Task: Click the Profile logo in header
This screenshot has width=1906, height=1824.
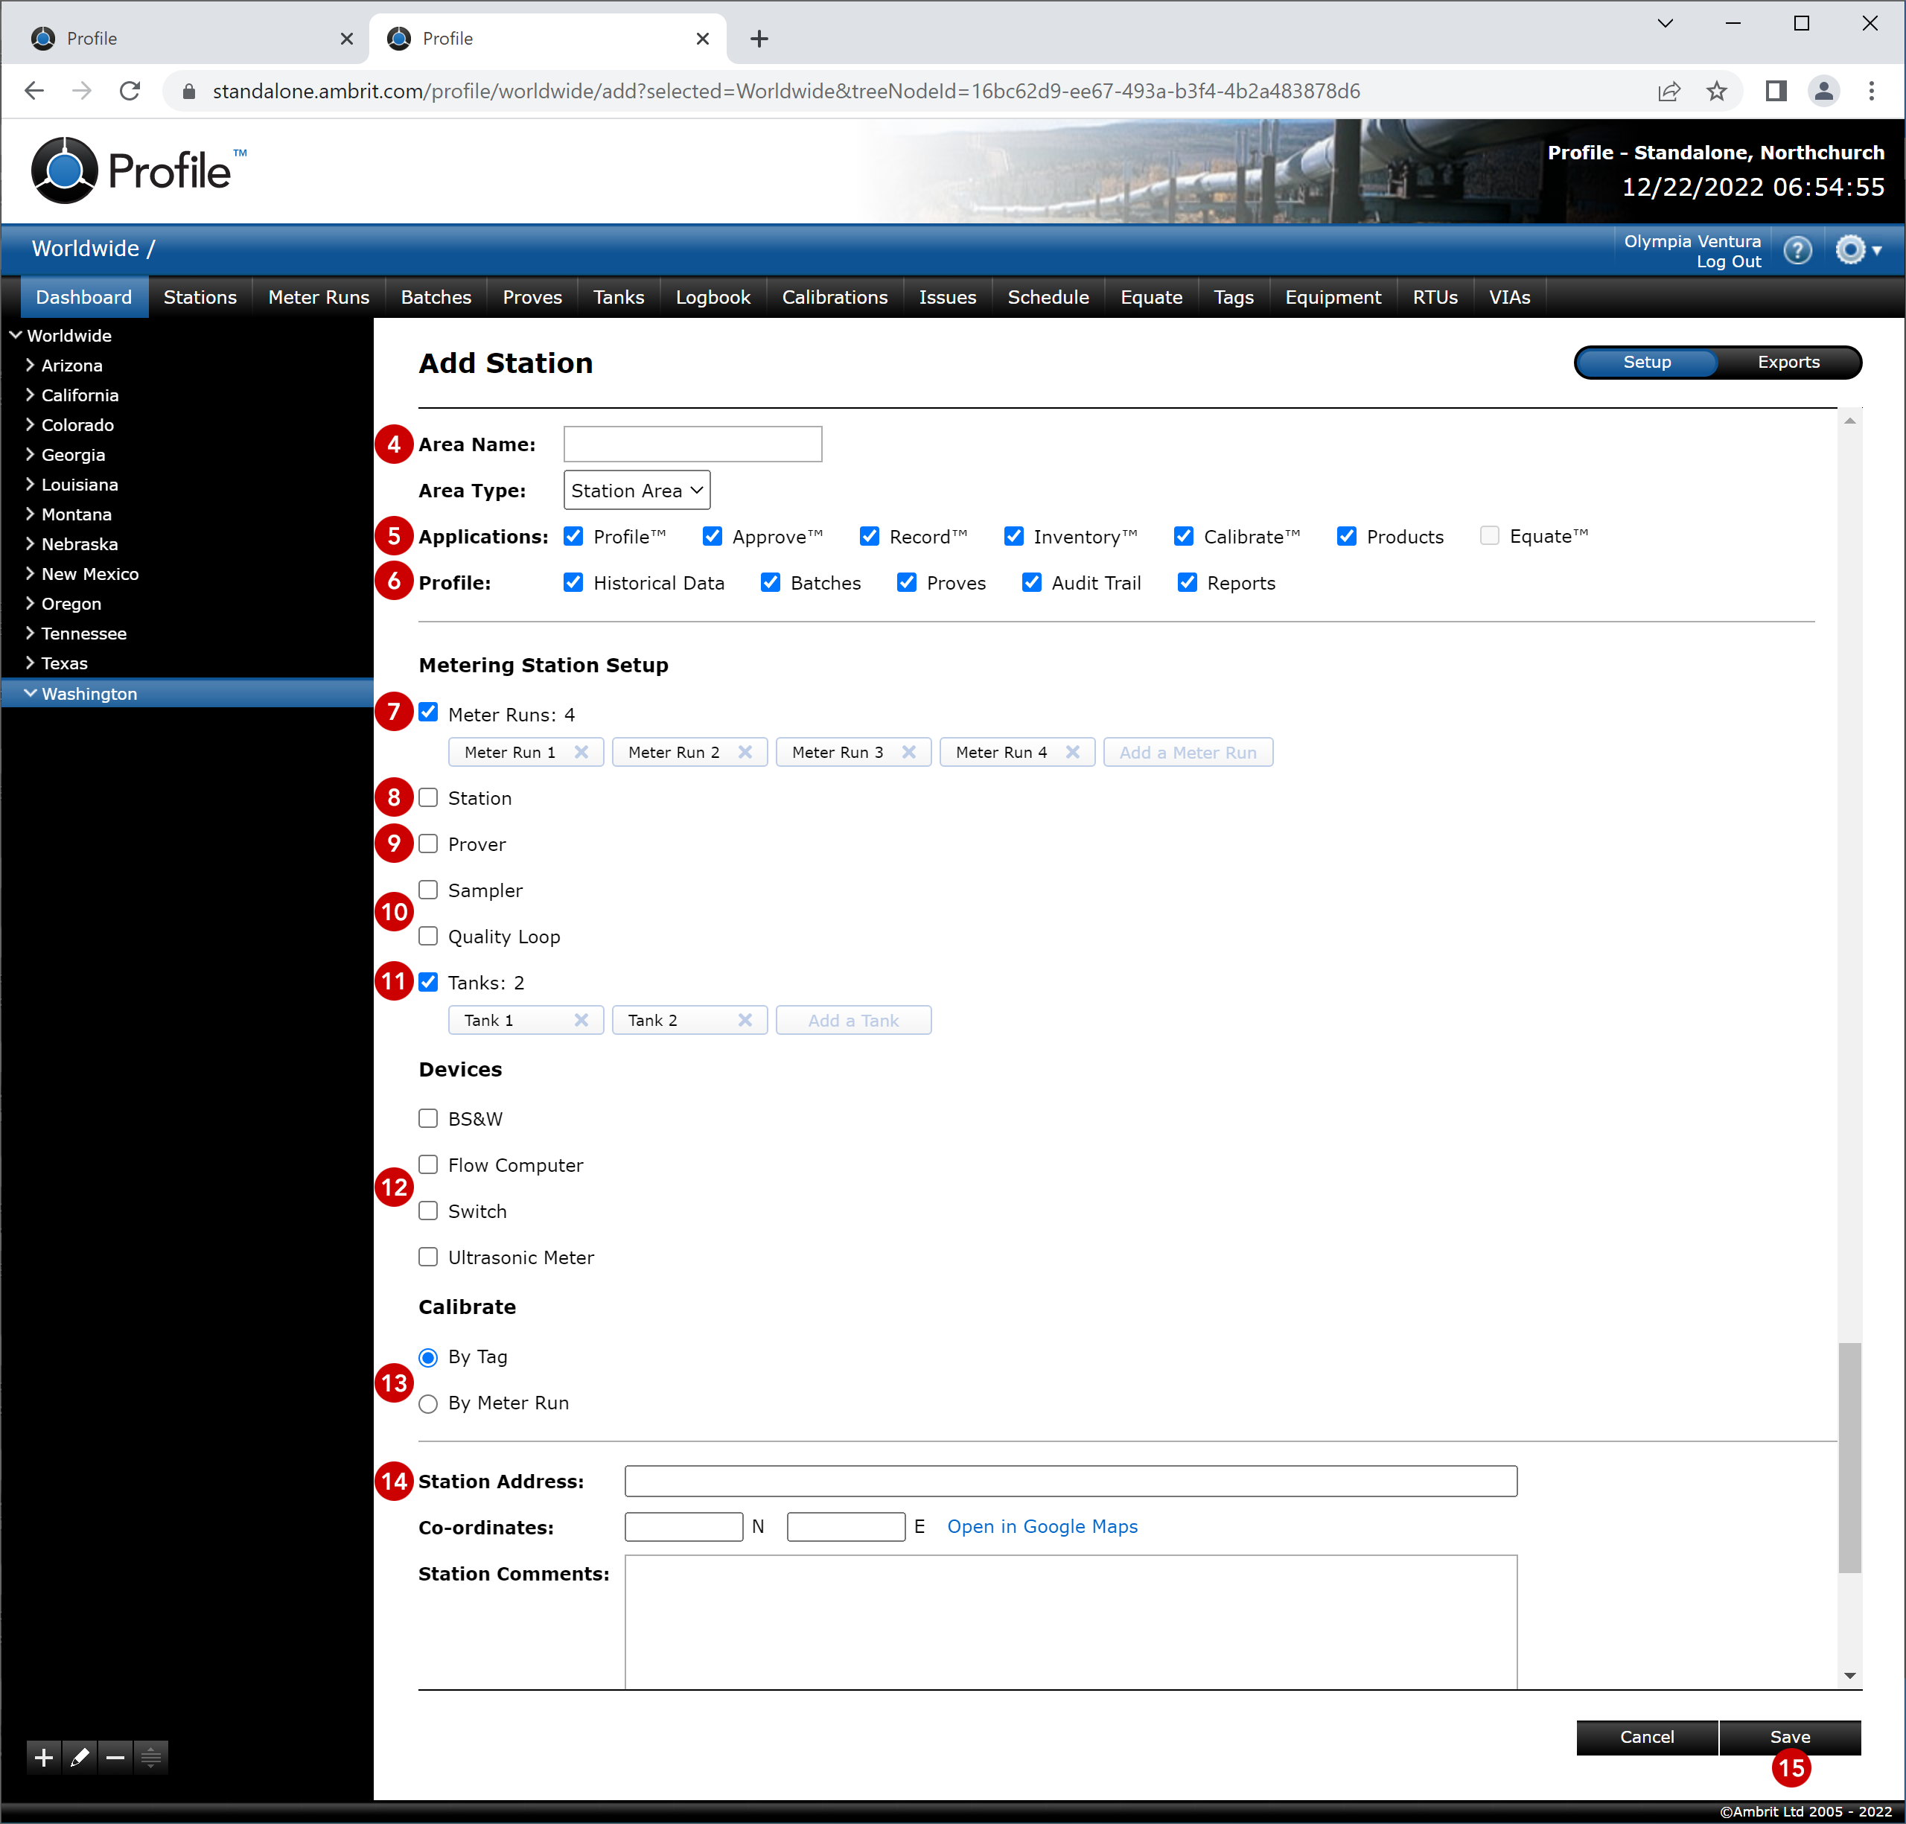Action: [x=139, y=171]
